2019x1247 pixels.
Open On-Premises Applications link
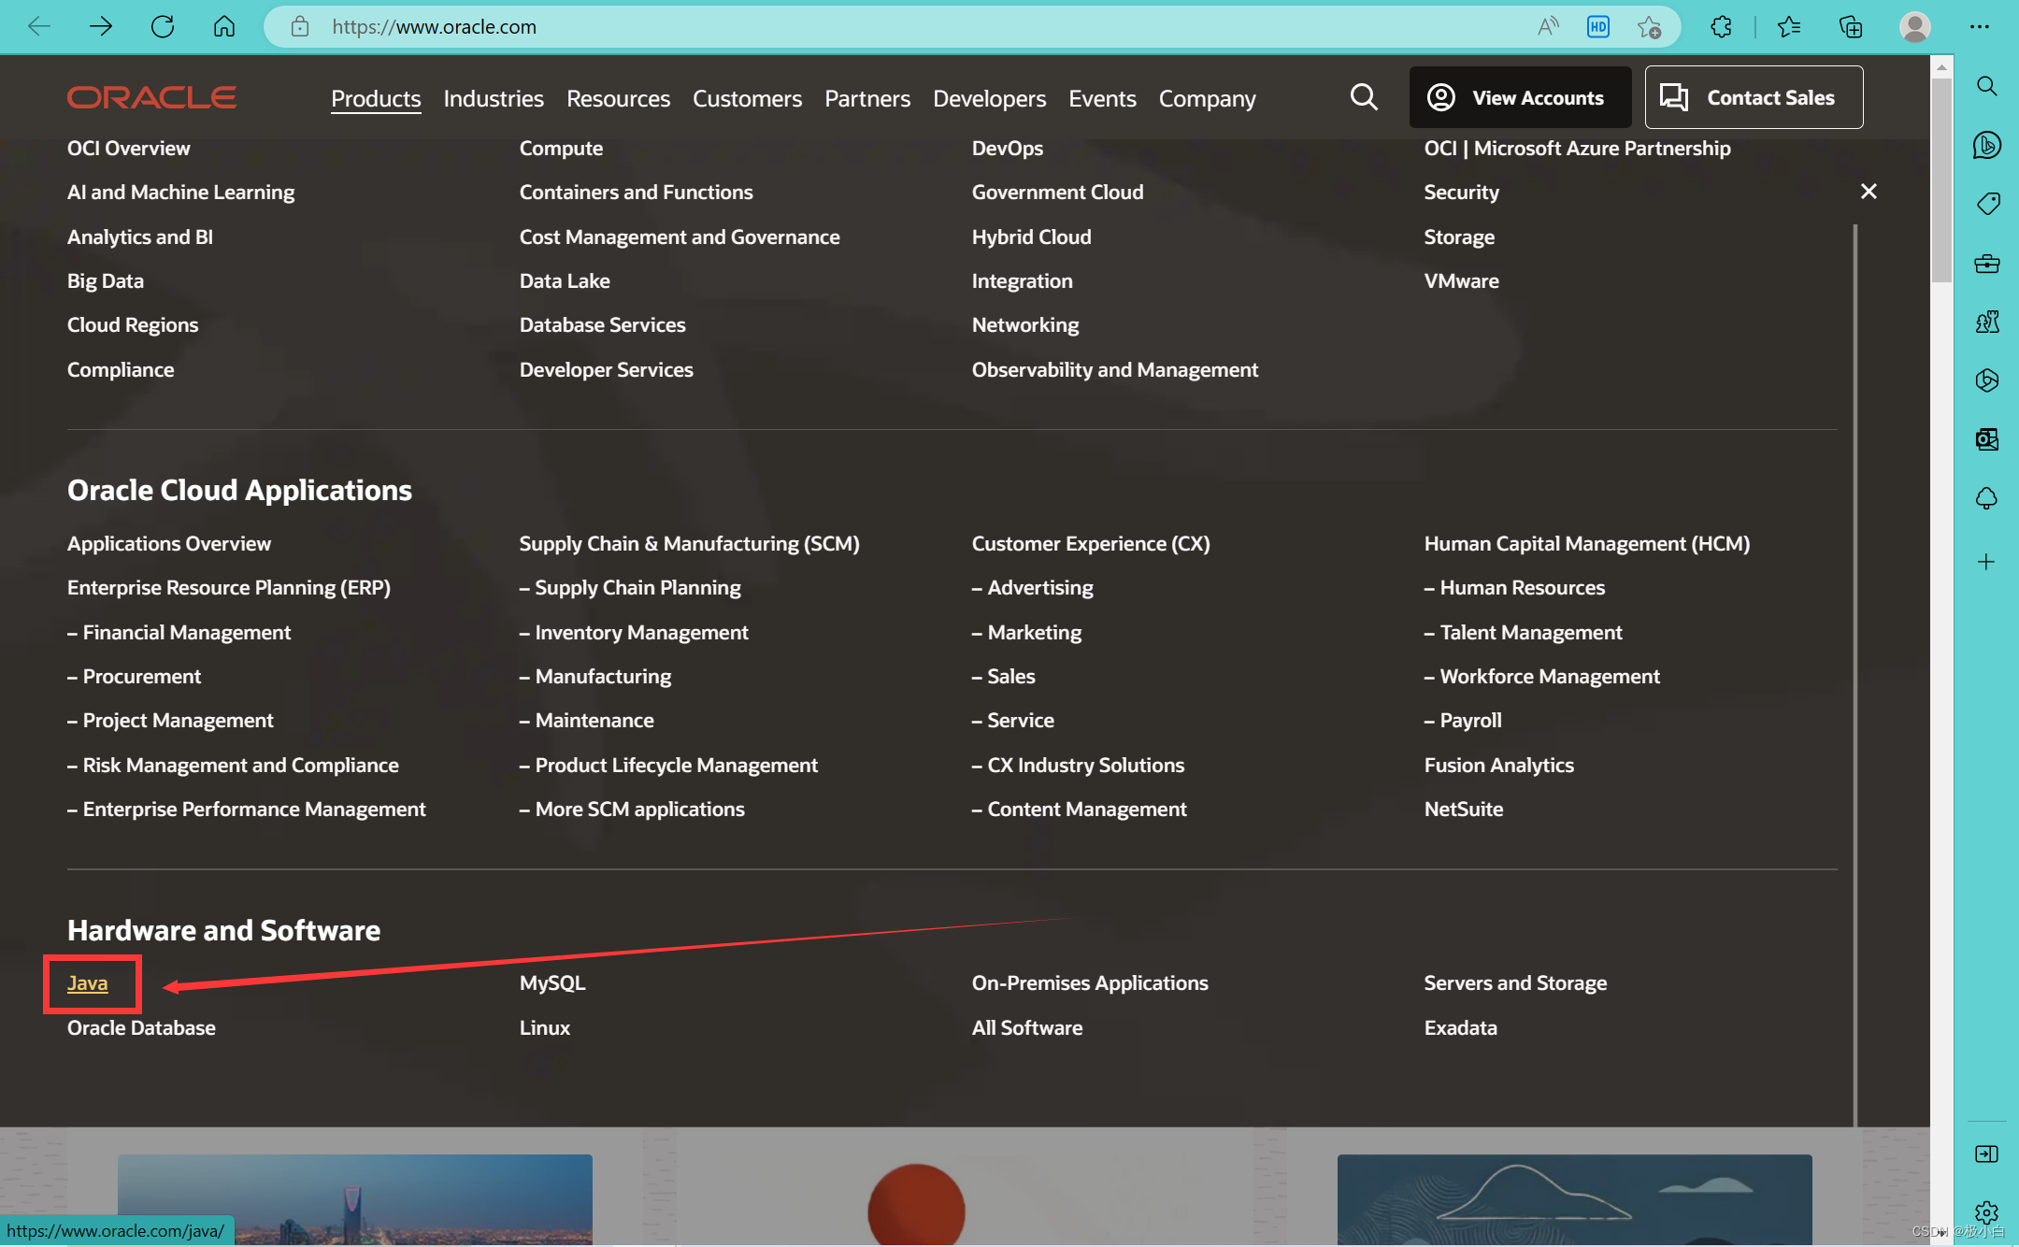pos(1090,982)
